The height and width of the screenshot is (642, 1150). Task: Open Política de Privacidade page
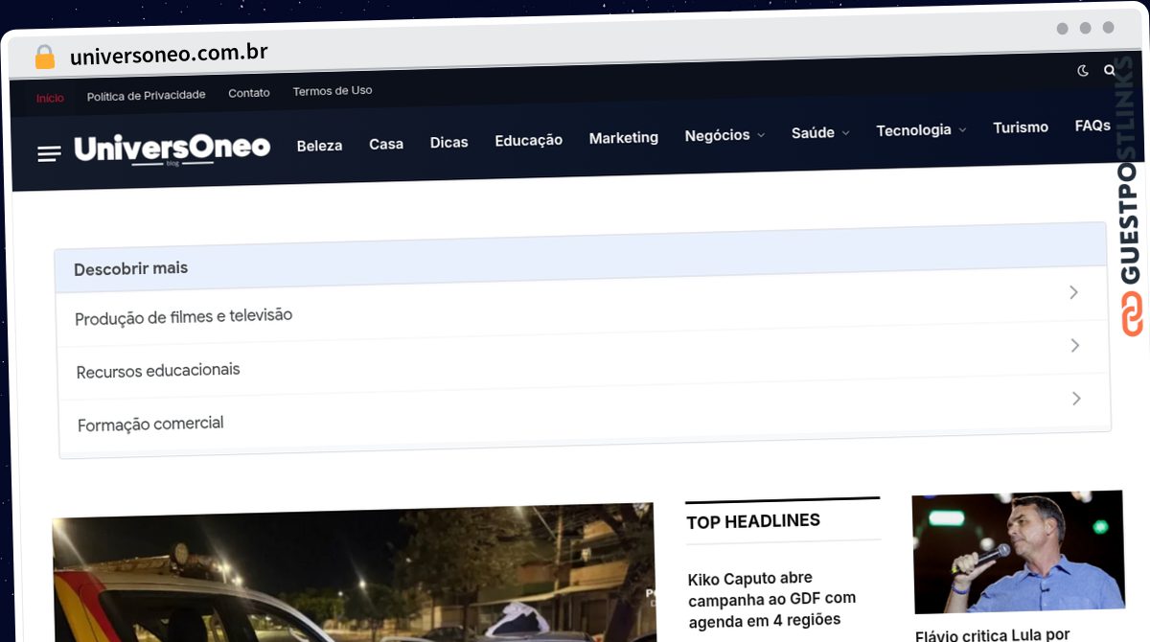pos(146,96)
